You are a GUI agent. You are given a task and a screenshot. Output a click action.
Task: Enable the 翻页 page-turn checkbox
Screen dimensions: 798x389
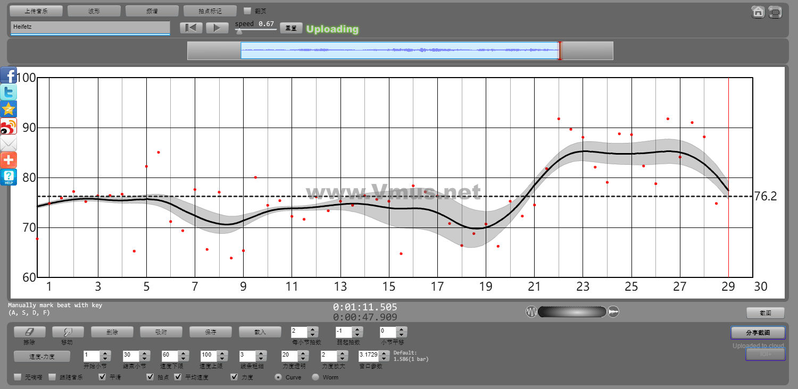pyautogui.click(x=247, y=11)
